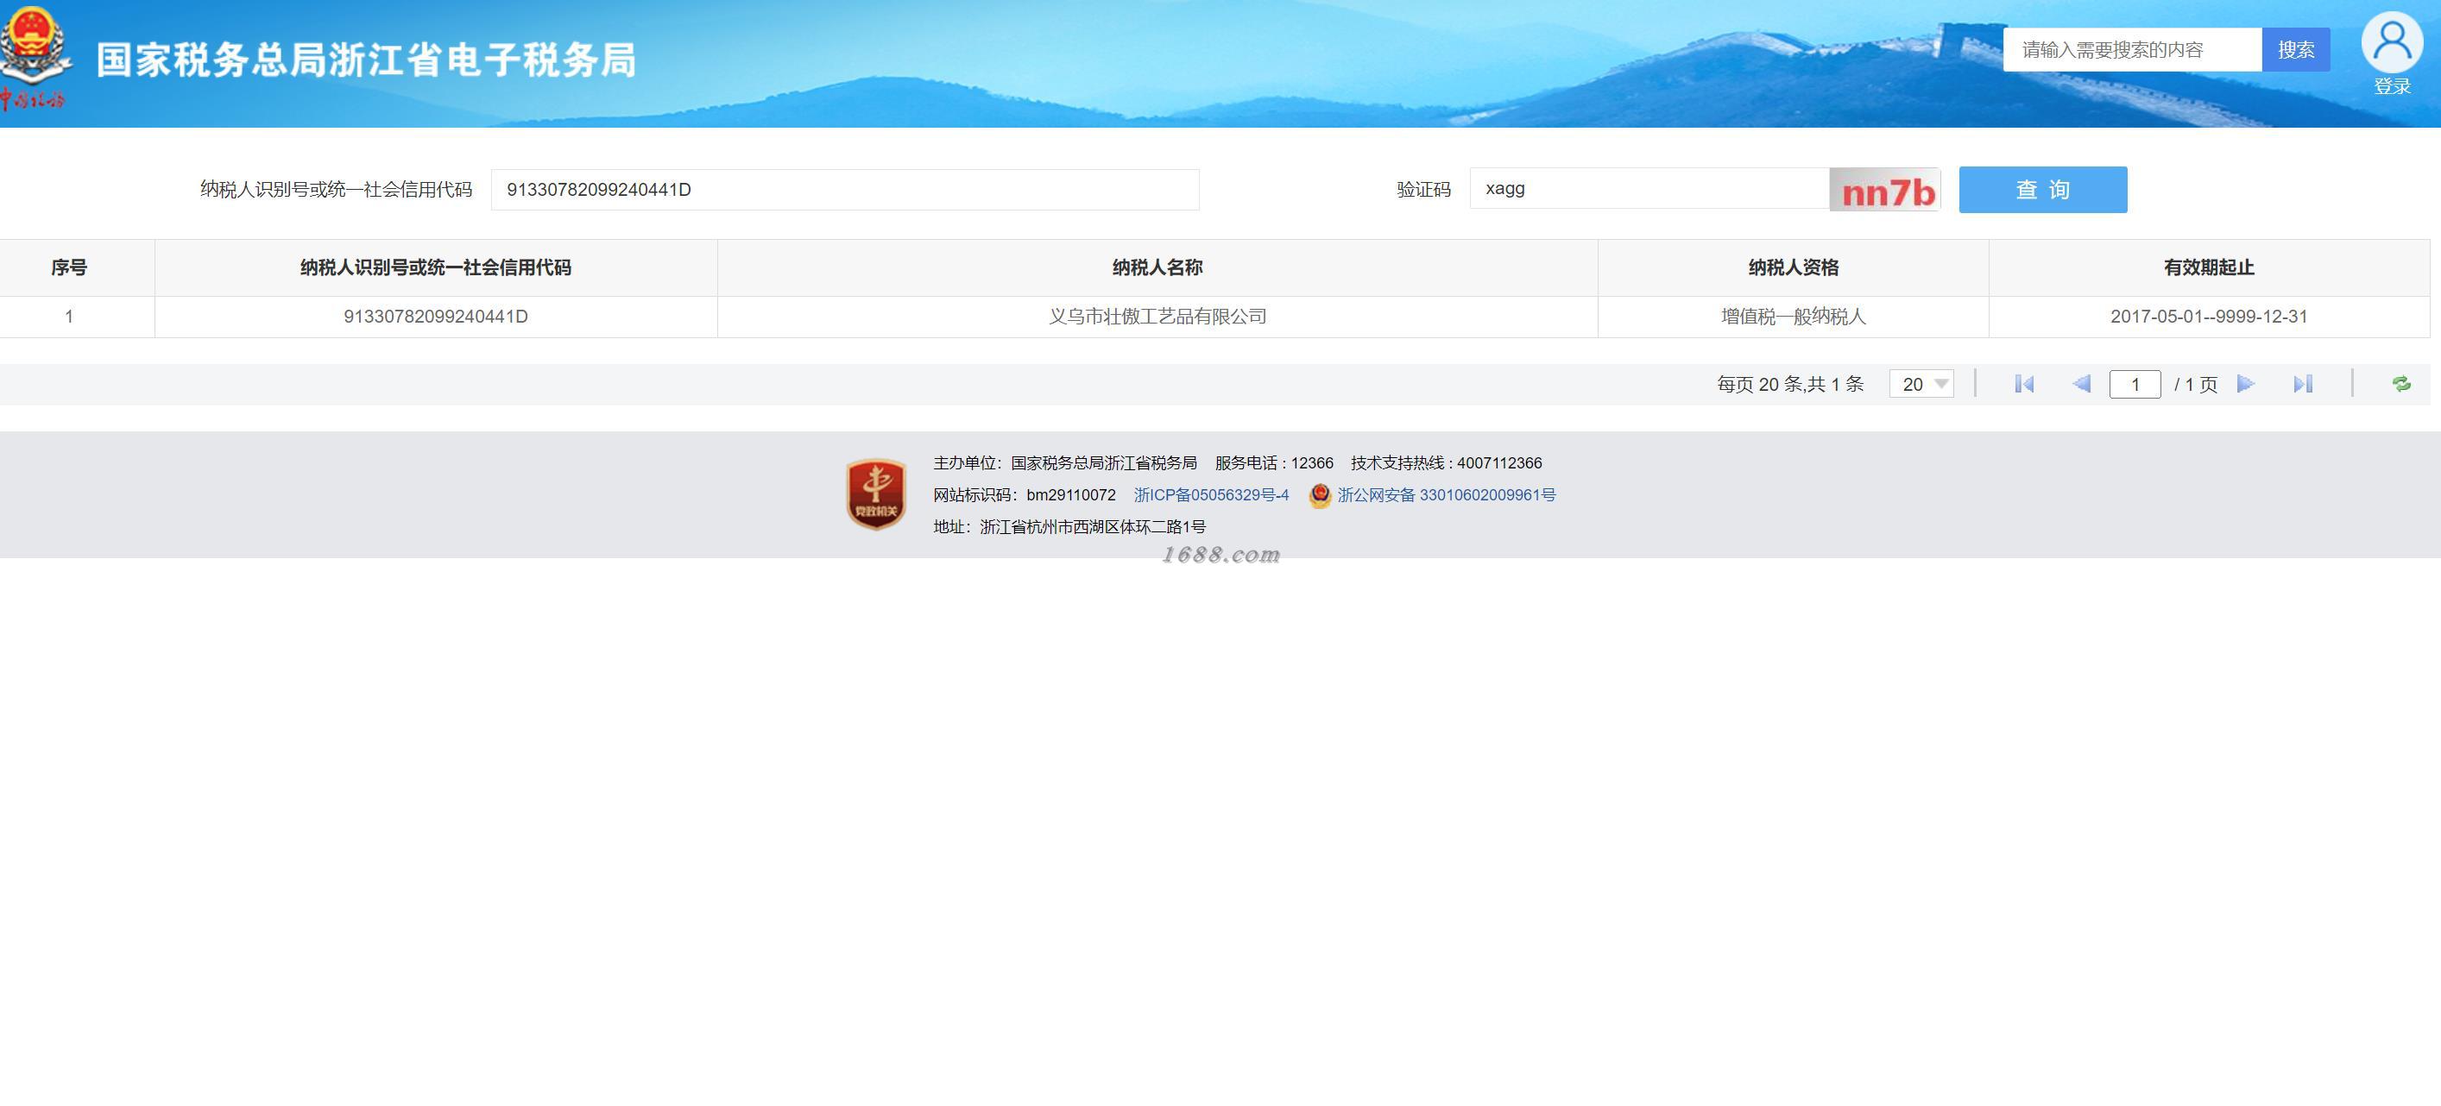Jump to last page icon
This screenshot has height=1106, width=2441.
pyautogui.click(x=2303, y=384)
